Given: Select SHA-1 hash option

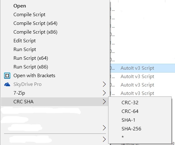Looking at the screenshot, I should [x=140, y=120].
